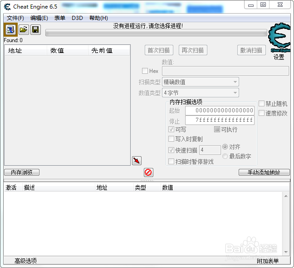Select the 最后数字 radio button
Image resolution: width=294 pixels, height=268 pixels.
pos(225,156)
